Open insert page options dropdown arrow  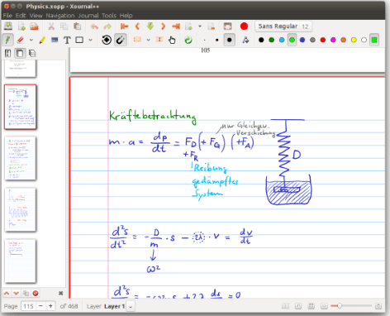pyautogui.click(x=200, y=26)
